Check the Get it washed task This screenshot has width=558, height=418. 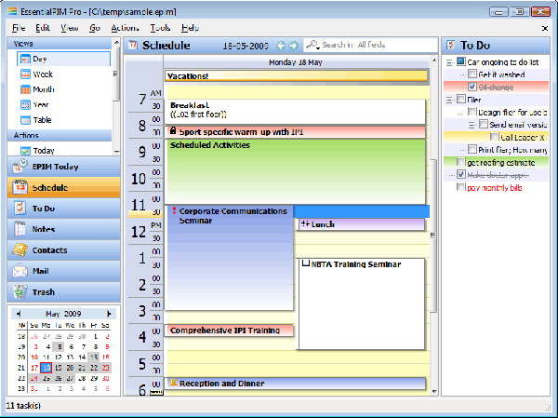tap(472, 74)
